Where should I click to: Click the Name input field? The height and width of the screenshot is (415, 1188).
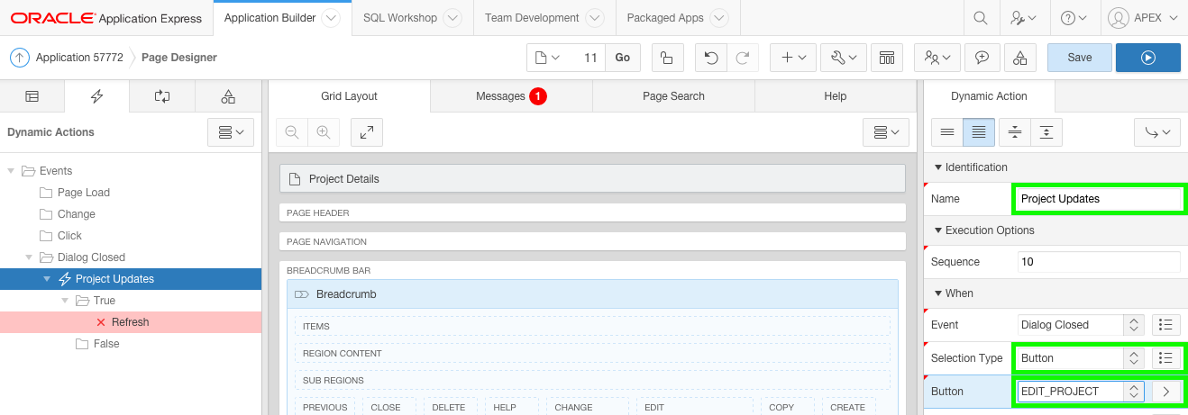tap(1098, 199)
